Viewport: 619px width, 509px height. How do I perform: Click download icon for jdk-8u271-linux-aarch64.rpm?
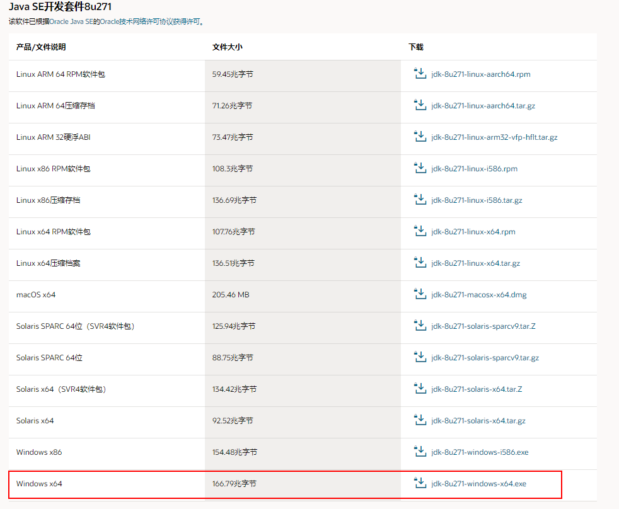click(420, 74)
